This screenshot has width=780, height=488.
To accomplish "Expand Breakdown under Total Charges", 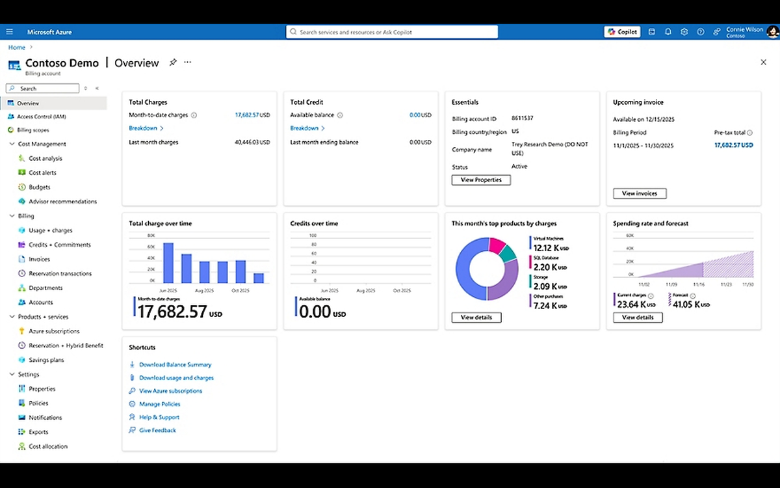I will point(146,128).
